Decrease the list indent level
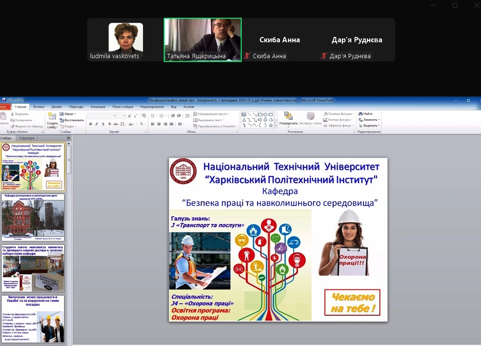The image size is (481, 346). tap(173, 116)
